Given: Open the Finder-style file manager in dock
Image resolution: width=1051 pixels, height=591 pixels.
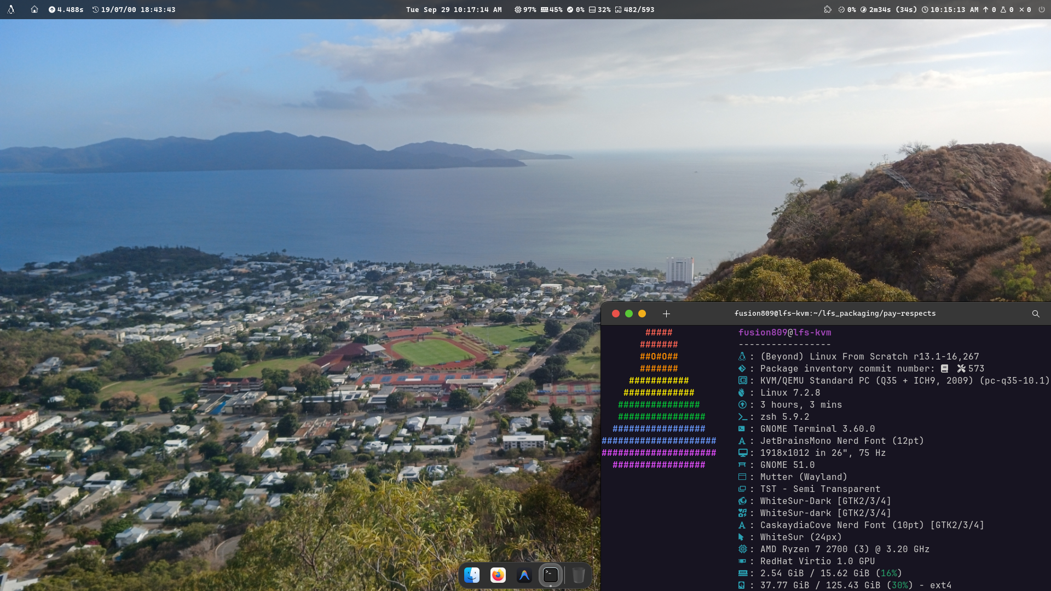Looking at the screenshot, I should [472, 575].
